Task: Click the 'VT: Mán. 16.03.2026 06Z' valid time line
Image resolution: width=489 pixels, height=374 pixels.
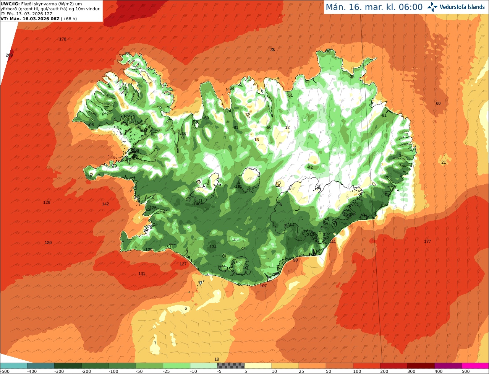Action: click(x=39, y=18)
